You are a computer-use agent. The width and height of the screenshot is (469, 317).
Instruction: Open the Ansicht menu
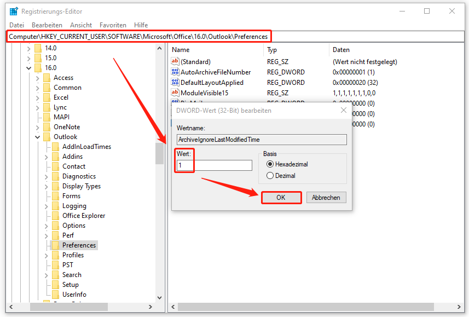[x=81, y=25]
